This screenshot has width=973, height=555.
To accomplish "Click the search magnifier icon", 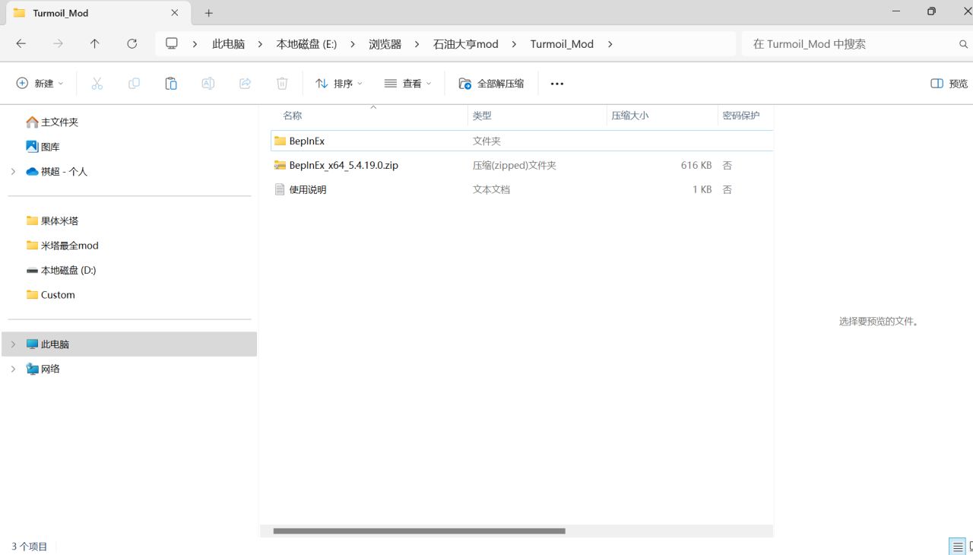I will (x=965, y=44).
